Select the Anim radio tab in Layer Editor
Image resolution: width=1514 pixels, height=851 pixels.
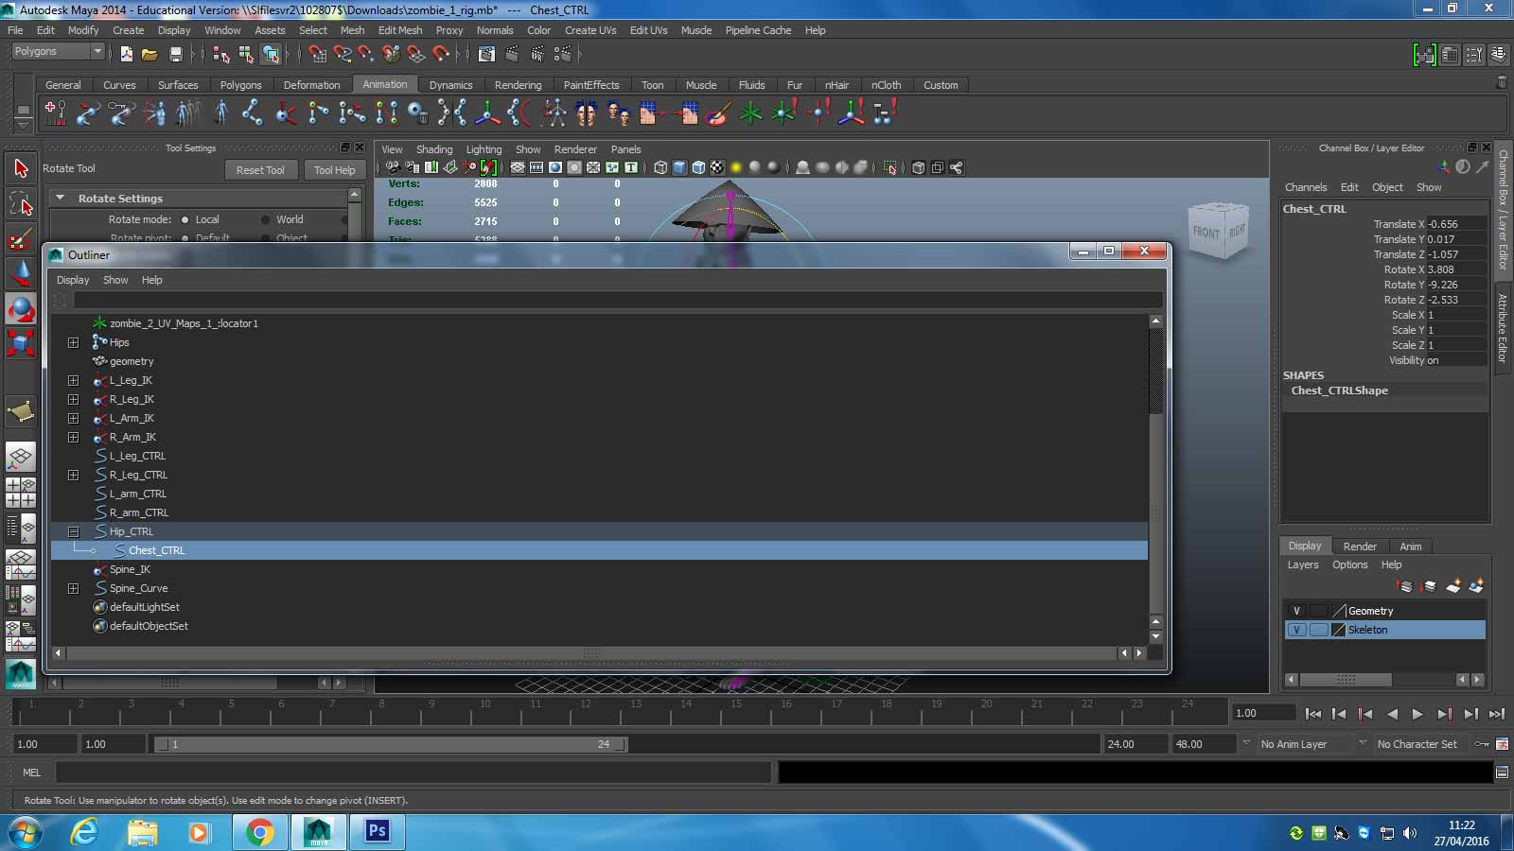coord(1410,547)
